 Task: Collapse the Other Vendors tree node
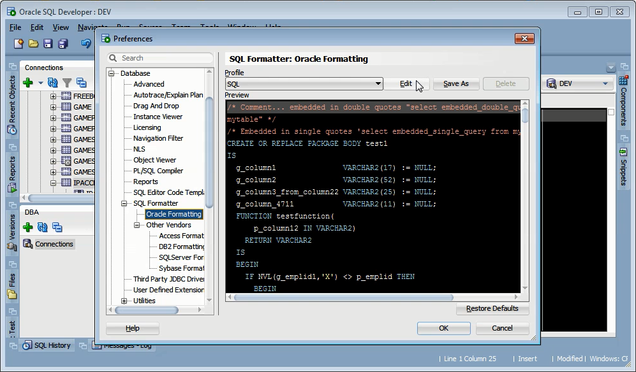tap(137, 225)
